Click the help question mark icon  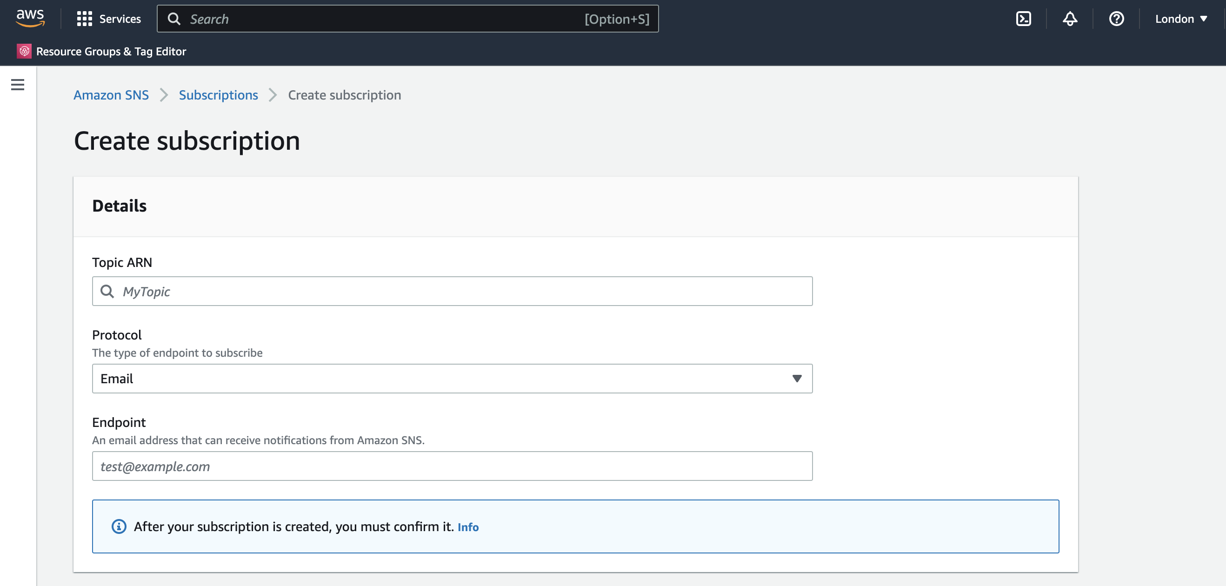tap(1116, 19)
